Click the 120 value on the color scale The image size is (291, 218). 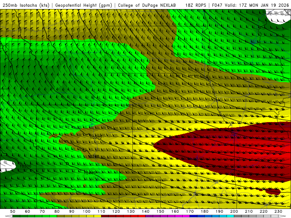pos(116,211)
